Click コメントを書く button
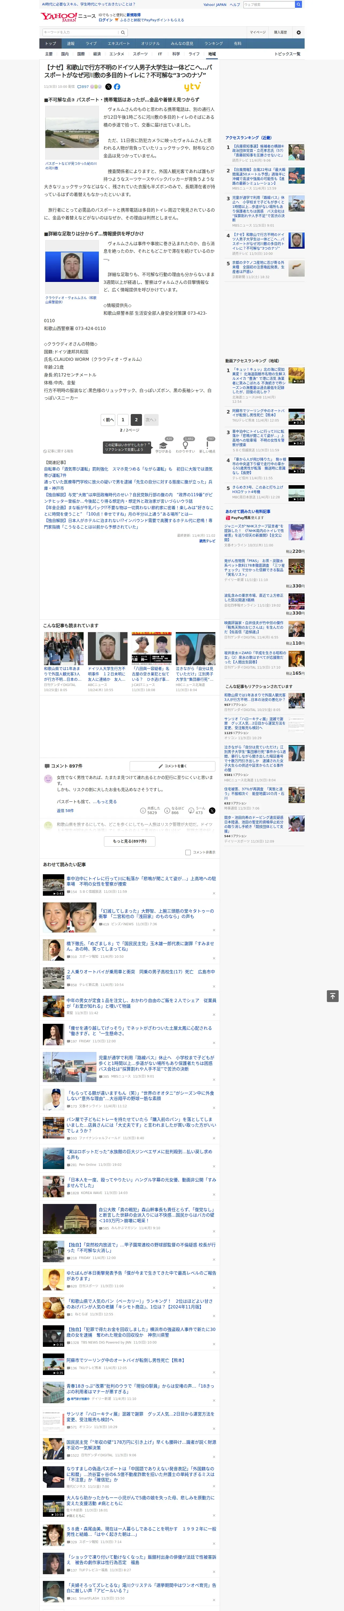 pos(173,766)
